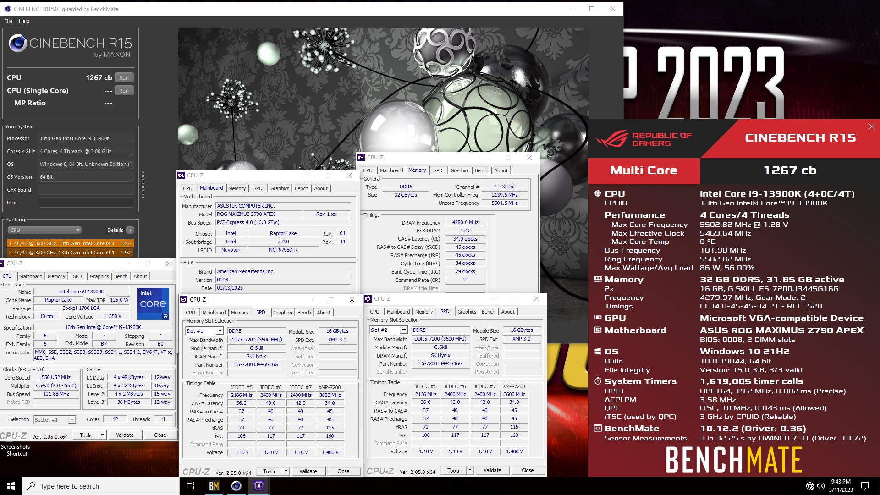Image resolution: width=880 pixels, height=495 pixels.
Task: Click the CPU-Z Slot #1 SPD window title icon
Action: click(x=184, y=300)
